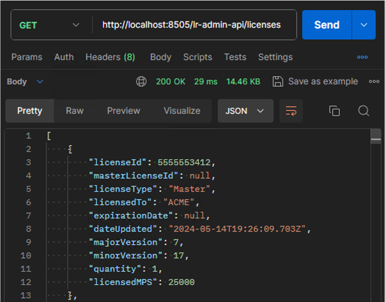Open the Headers (8) tab
The image size is (385, 302).
pyautogui.click(x=110, y=57)
